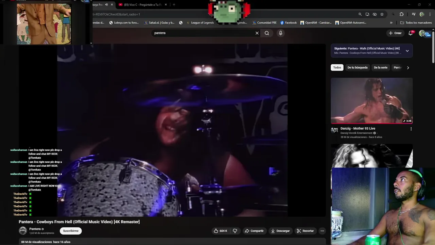Click the YouTube search magnifier button
The width and height of the screenshot is (435, 245).
[x=267, y=33]
